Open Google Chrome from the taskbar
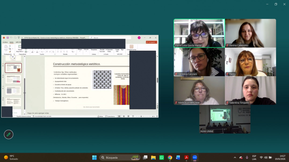Screen dimensions: 289x162 click(170, 157)
